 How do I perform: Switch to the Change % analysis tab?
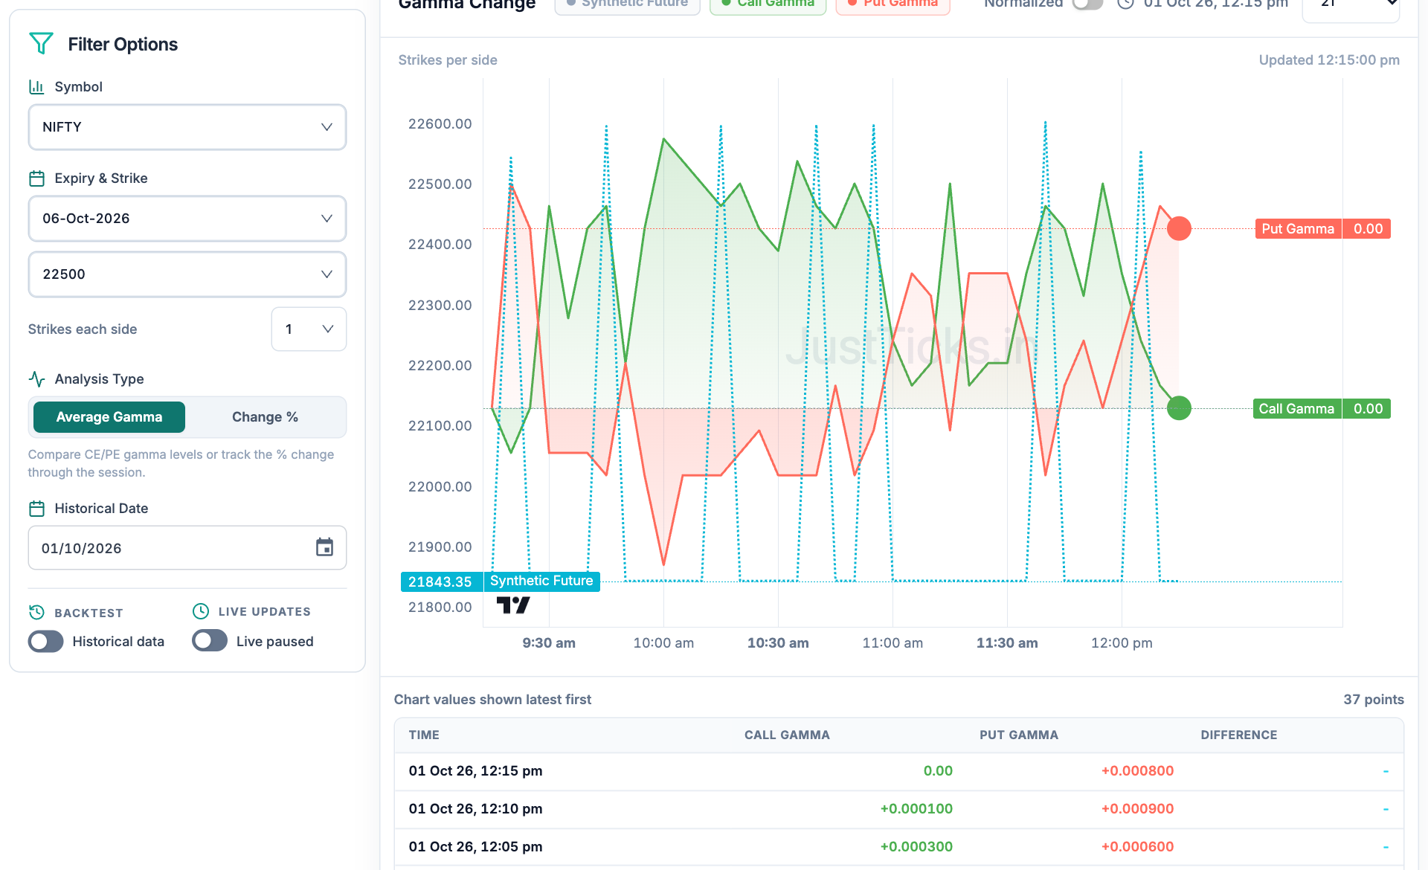[x=265, y=417]
